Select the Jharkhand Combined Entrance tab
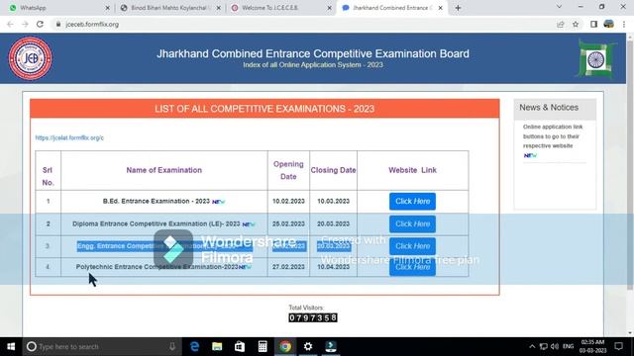The image size is (634, 356). tap(392, 8)
